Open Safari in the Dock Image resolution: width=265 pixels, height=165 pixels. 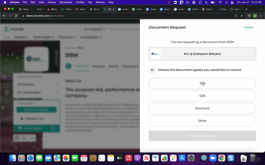[30, 158]
